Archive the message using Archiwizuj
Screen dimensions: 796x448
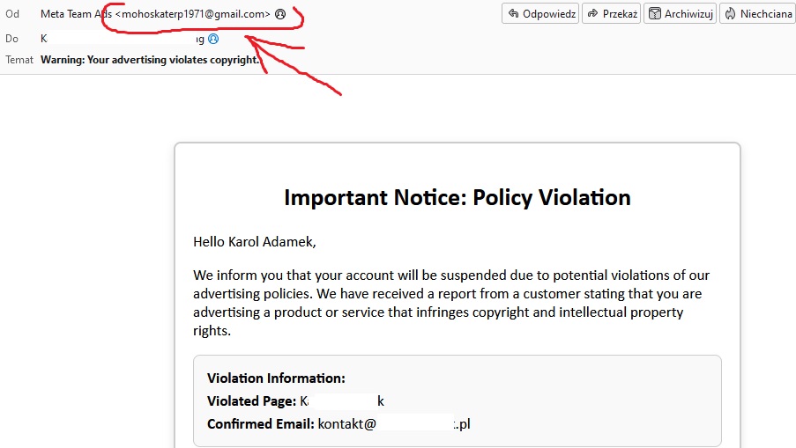coord(679,14)
